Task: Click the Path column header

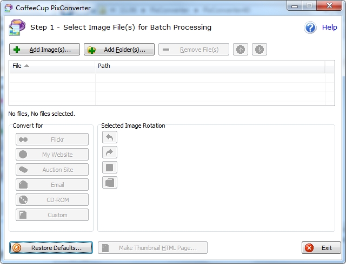Action: tap(210, 66)
